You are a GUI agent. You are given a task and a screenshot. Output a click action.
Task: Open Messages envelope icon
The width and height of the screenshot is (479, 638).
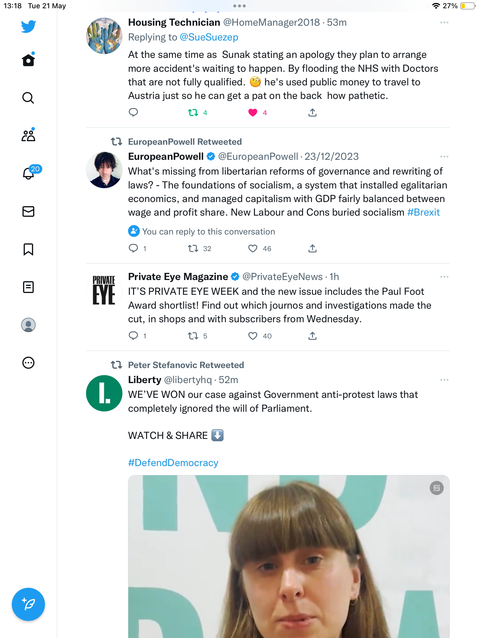[x=28, y=211]
